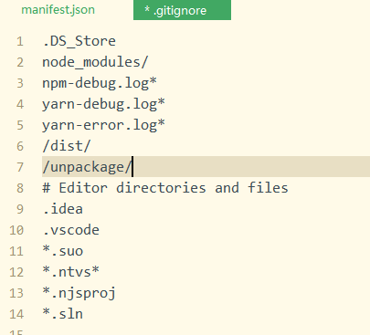Click the node_modules/ entry

(95, 62)
